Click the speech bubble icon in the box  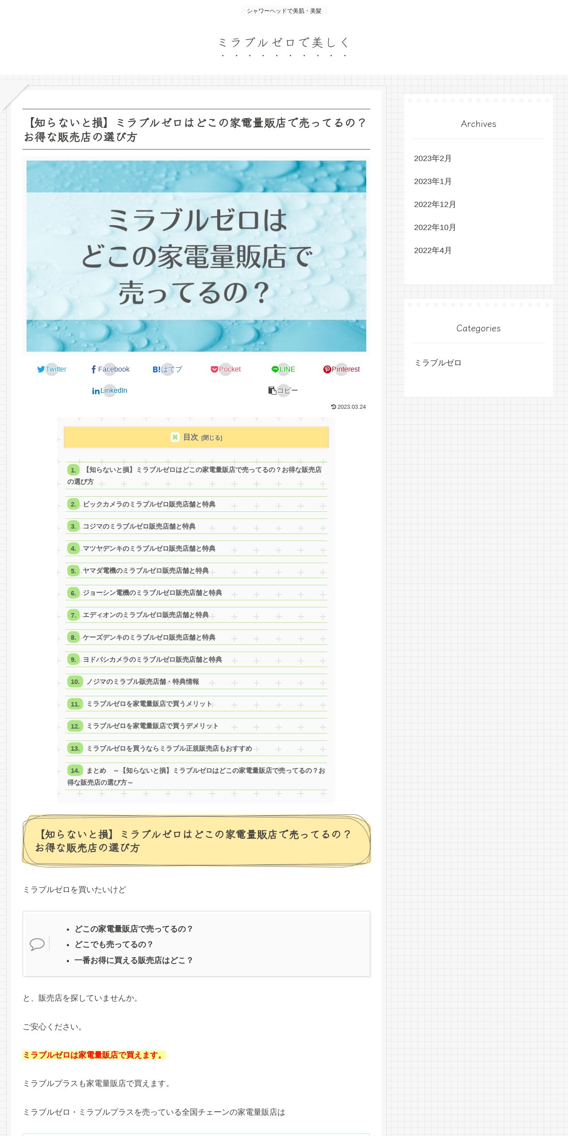tap(37, 944)
